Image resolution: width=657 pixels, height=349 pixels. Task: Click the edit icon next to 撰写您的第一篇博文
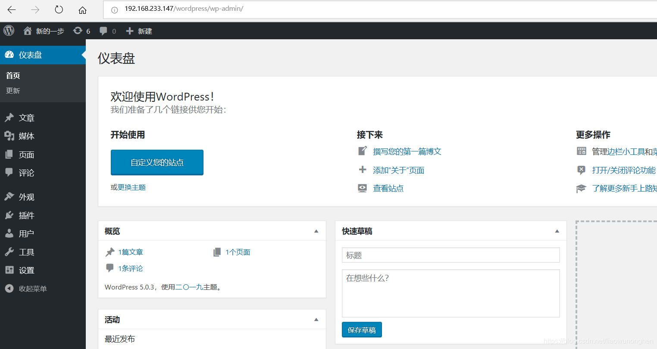[363, 151]
